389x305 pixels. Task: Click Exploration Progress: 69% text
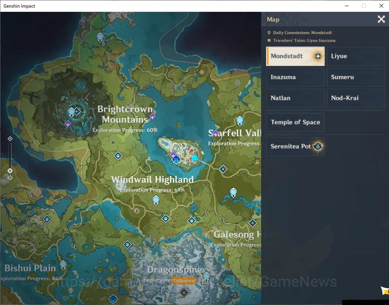point(152,190)
